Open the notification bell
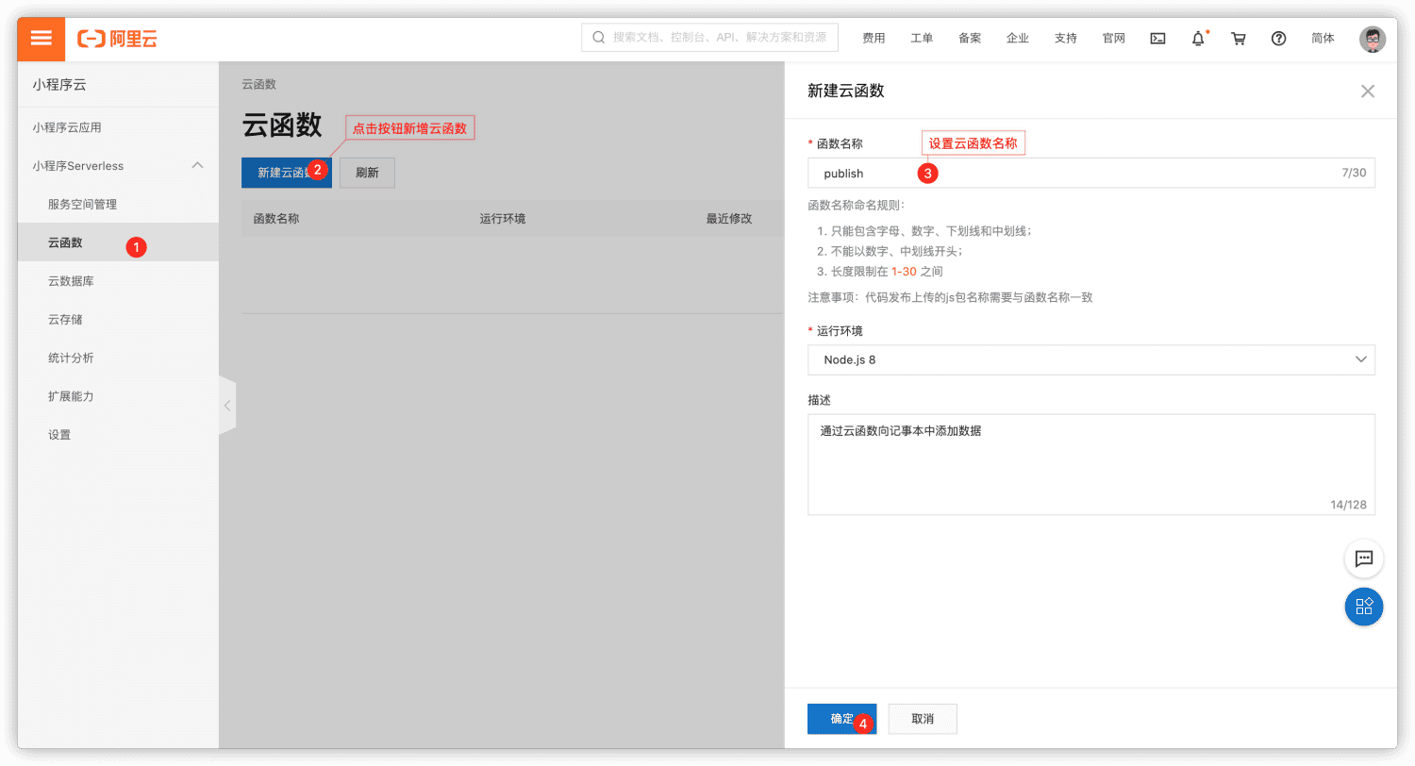 (1198, 39)
